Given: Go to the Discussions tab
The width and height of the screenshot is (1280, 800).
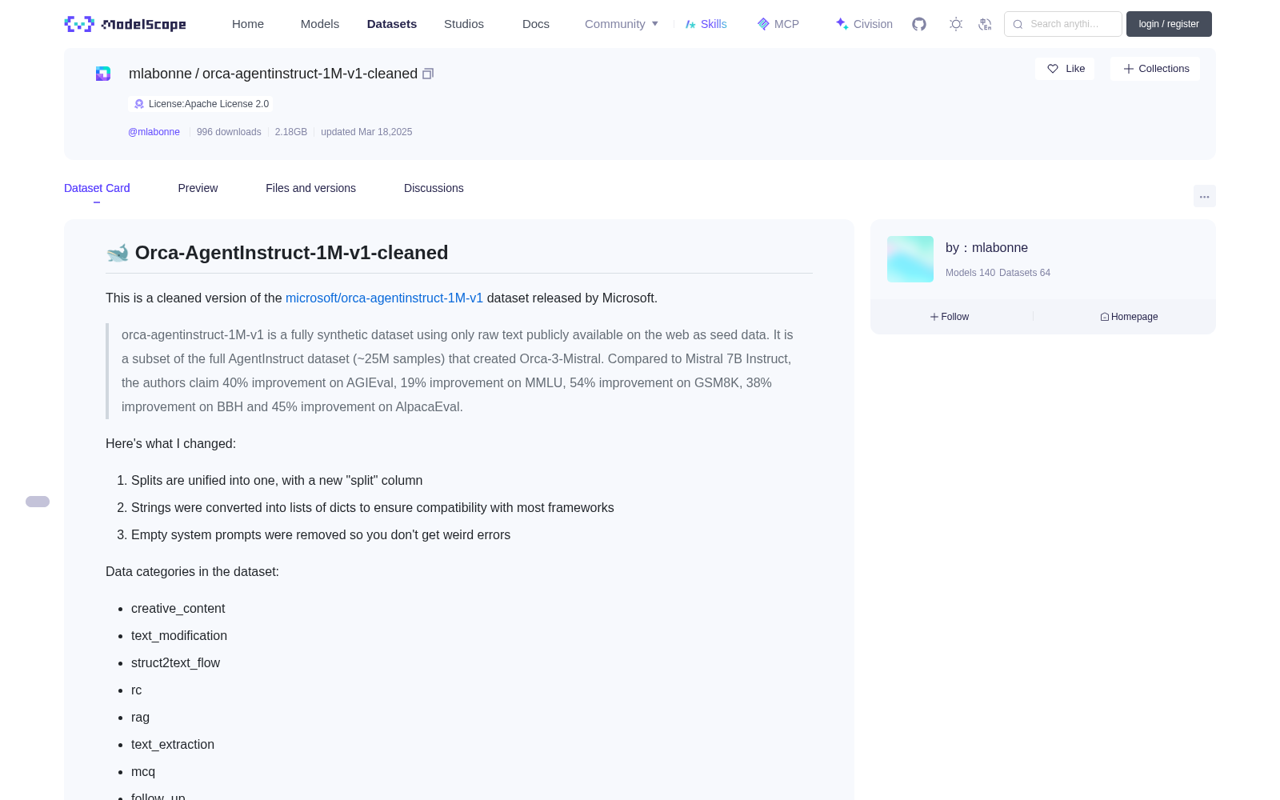Looking at the screenshot, I should tap(434, 188).
